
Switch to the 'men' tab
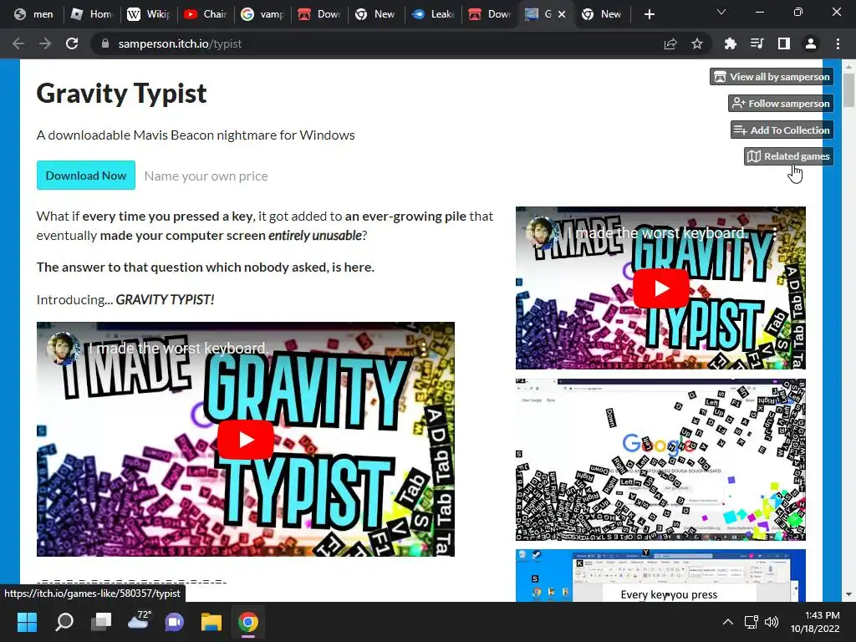[34, 15]
